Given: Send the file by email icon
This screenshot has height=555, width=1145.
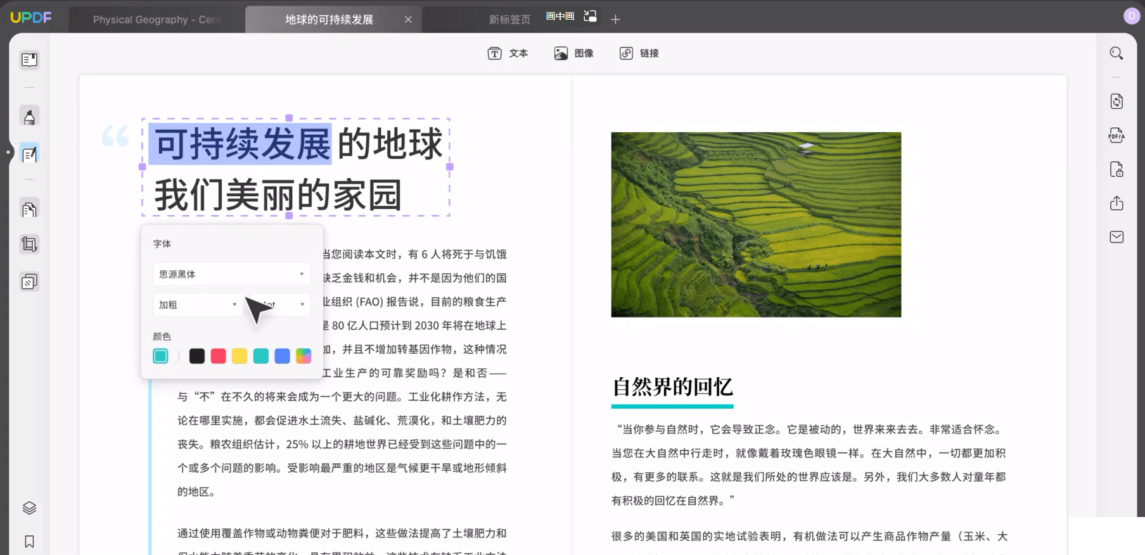Looking at the screenshot, I should (1116, 237).
